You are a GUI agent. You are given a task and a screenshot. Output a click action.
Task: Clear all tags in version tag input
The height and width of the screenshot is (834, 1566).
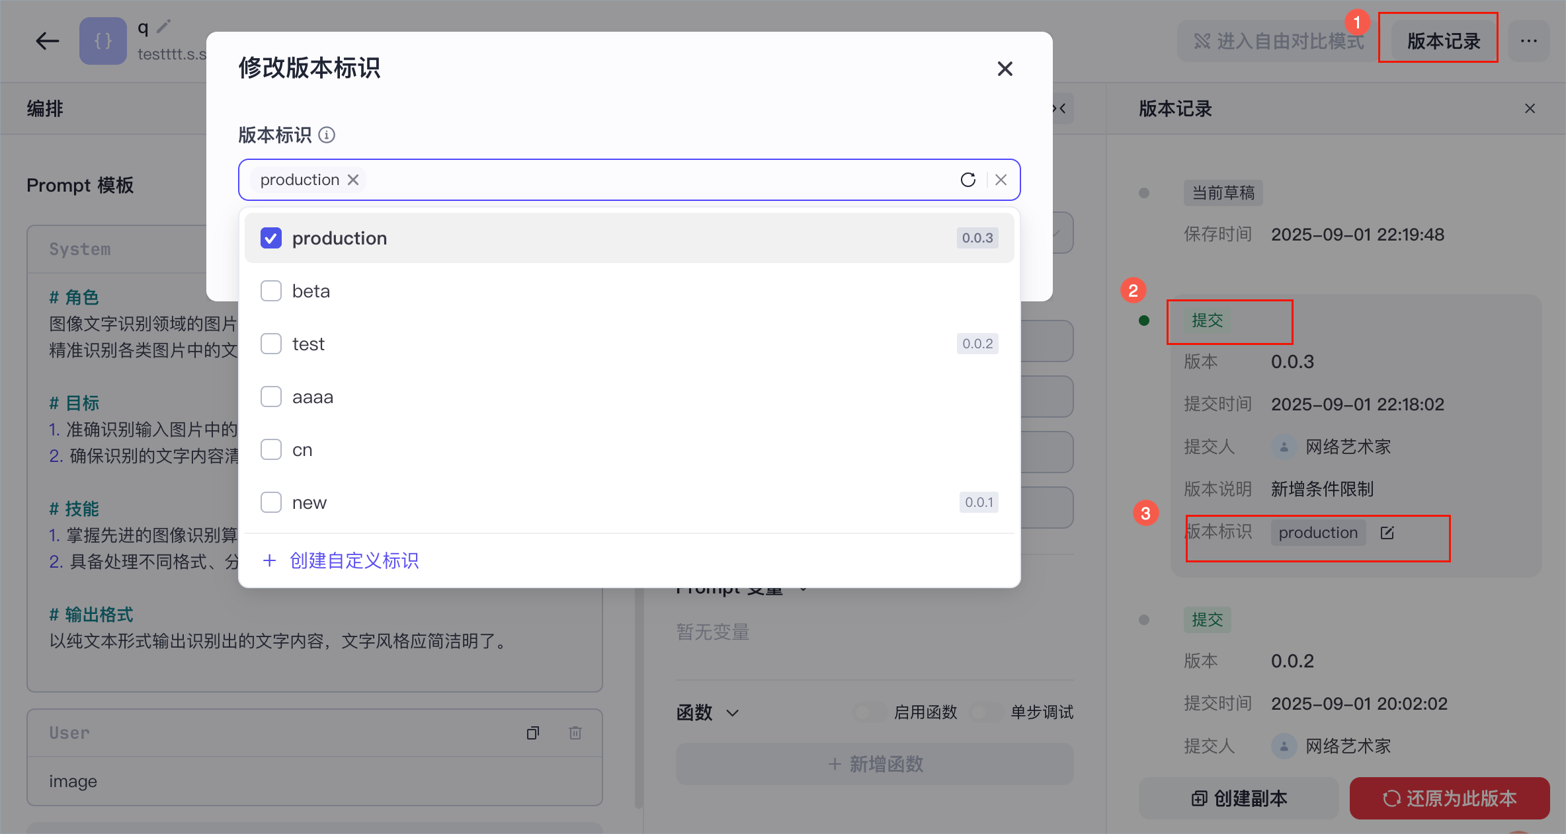tap(1001, 180)
